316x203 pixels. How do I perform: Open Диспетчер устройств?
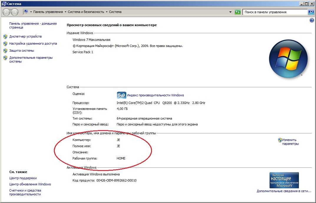pyautogui.click(x=25, y=36)
